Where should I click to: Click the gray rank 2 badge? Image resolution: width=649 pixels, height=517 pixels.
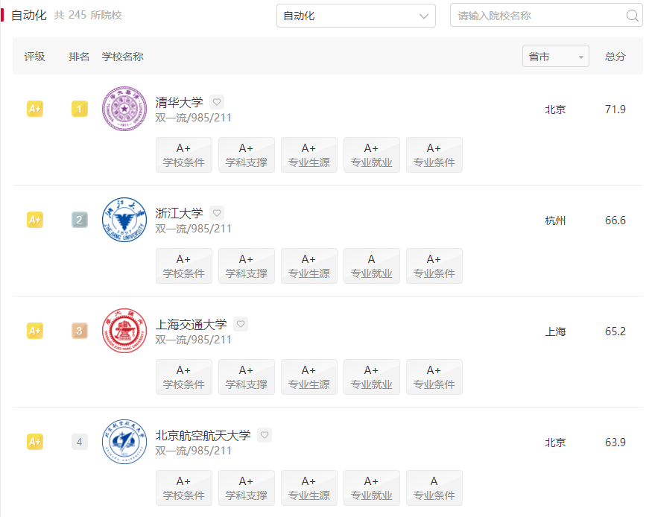click(79, 220)
